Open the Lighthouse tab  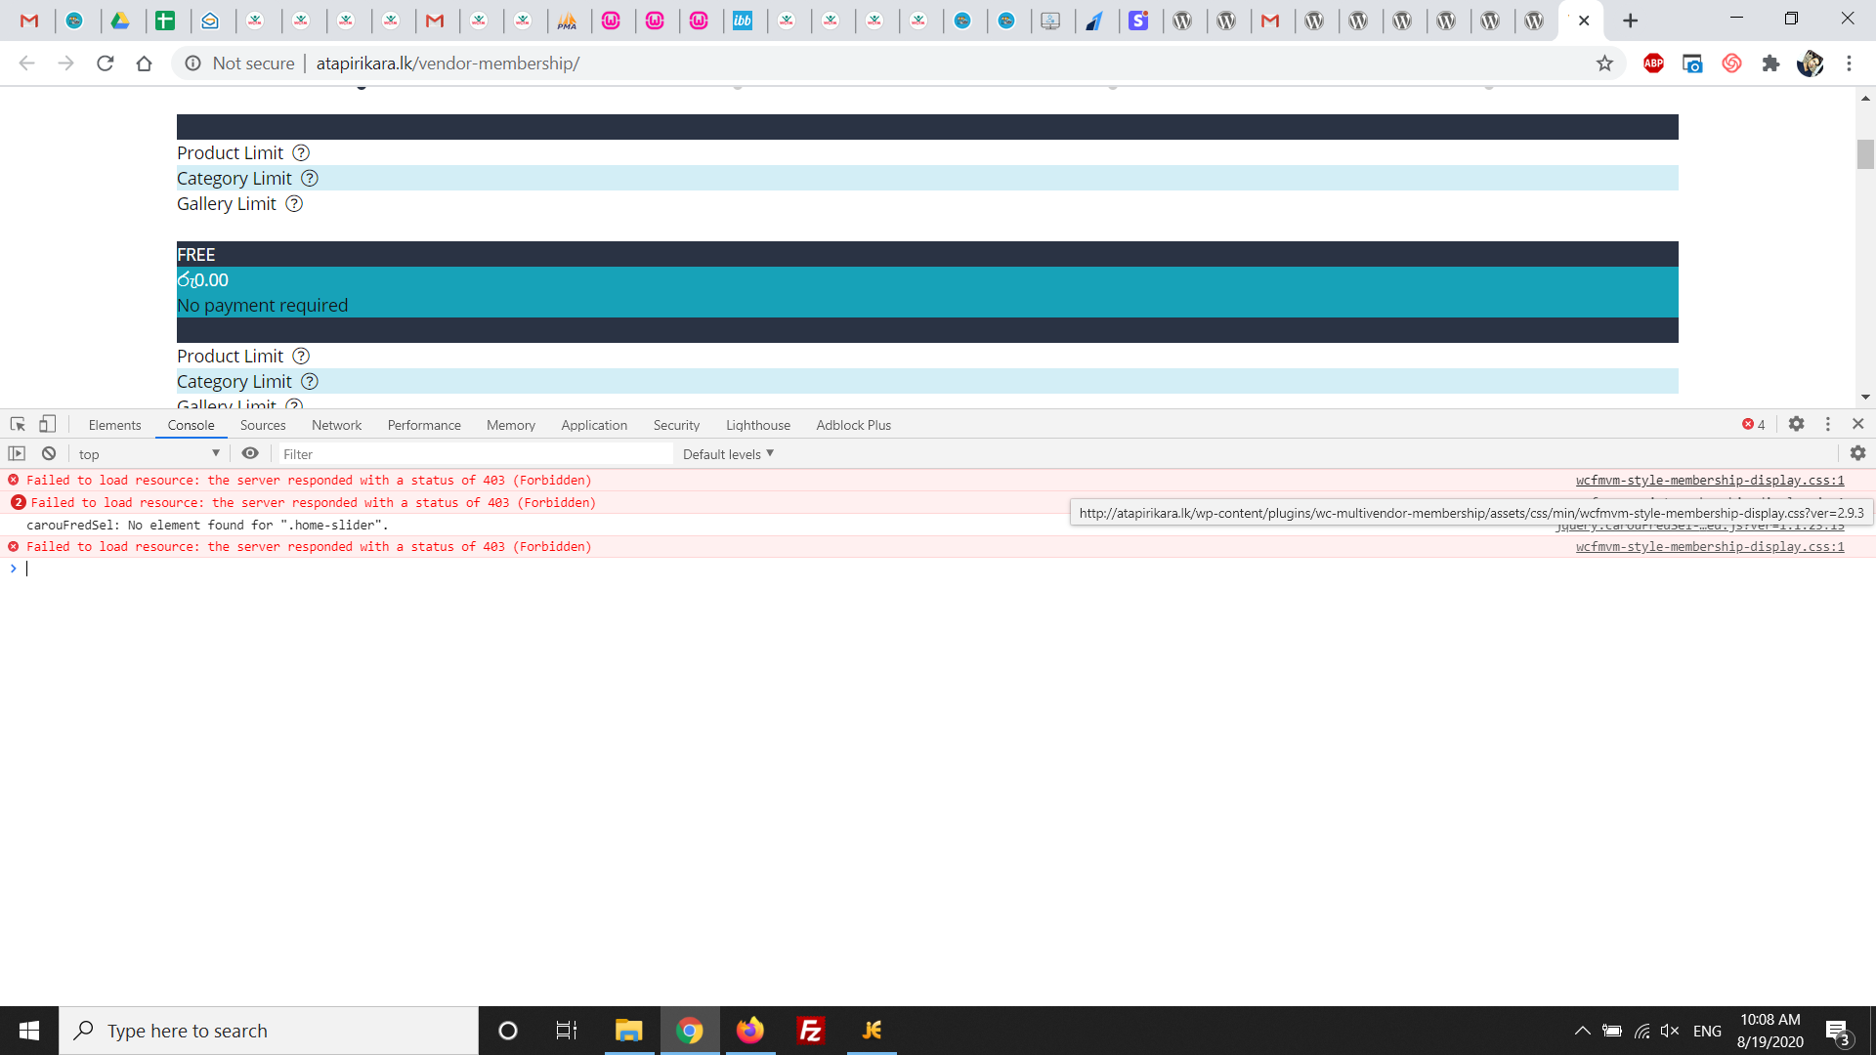(x=758, y=425)
